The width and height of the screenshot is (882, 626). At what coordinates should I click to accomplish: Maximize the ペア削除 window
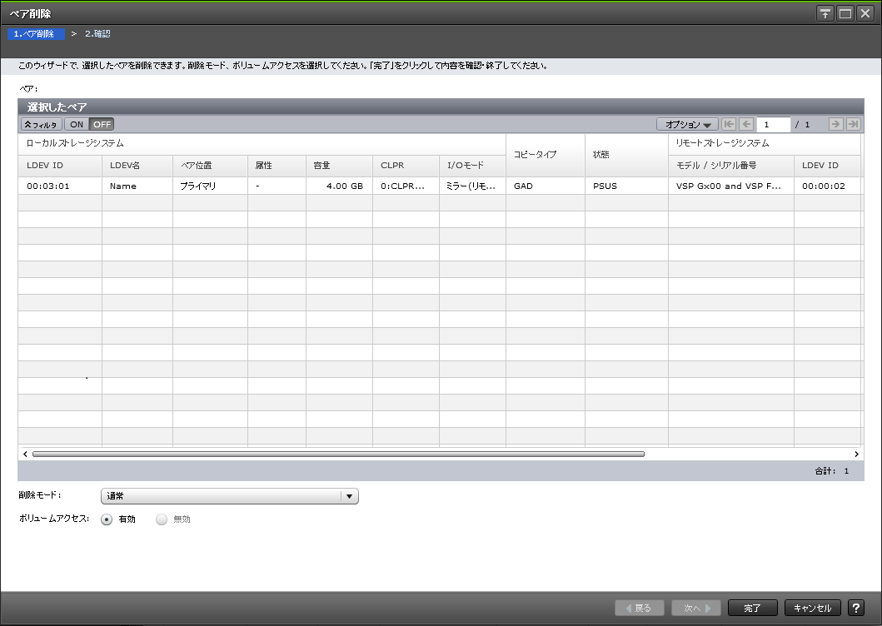pos(845,13)
